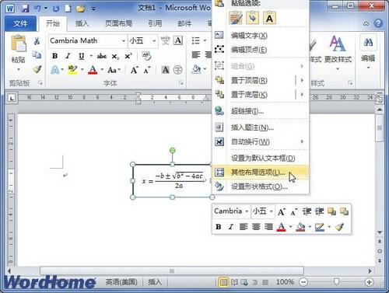Image resolution: width=389 pixels, height=293 pixels.
Task: Switch to the 插入 ribbon tab
Action: click(x=82, y=23)
